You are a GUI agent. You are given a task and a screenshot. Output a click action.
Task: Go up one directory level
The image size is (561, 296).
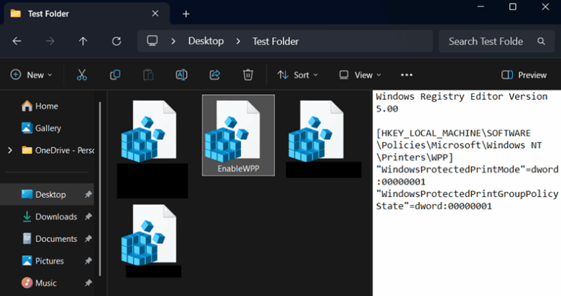click(83, 42)
